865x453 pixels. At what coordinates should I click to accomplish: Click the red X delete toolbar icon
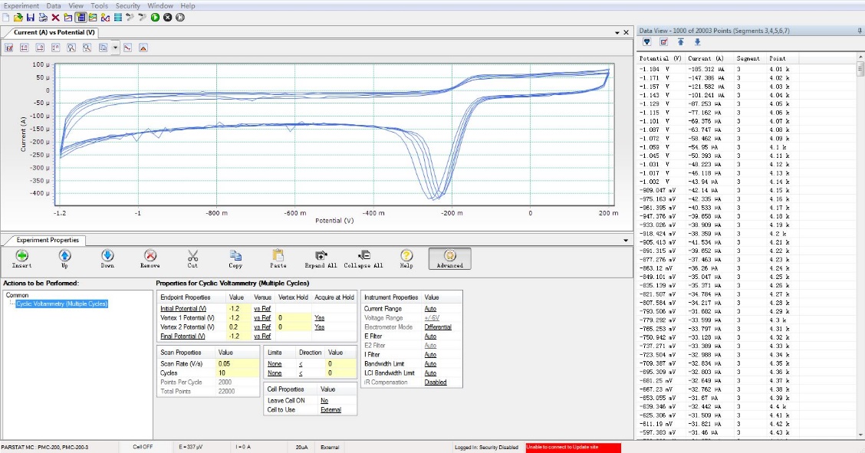pyautogui.click(x=55, y=17)
